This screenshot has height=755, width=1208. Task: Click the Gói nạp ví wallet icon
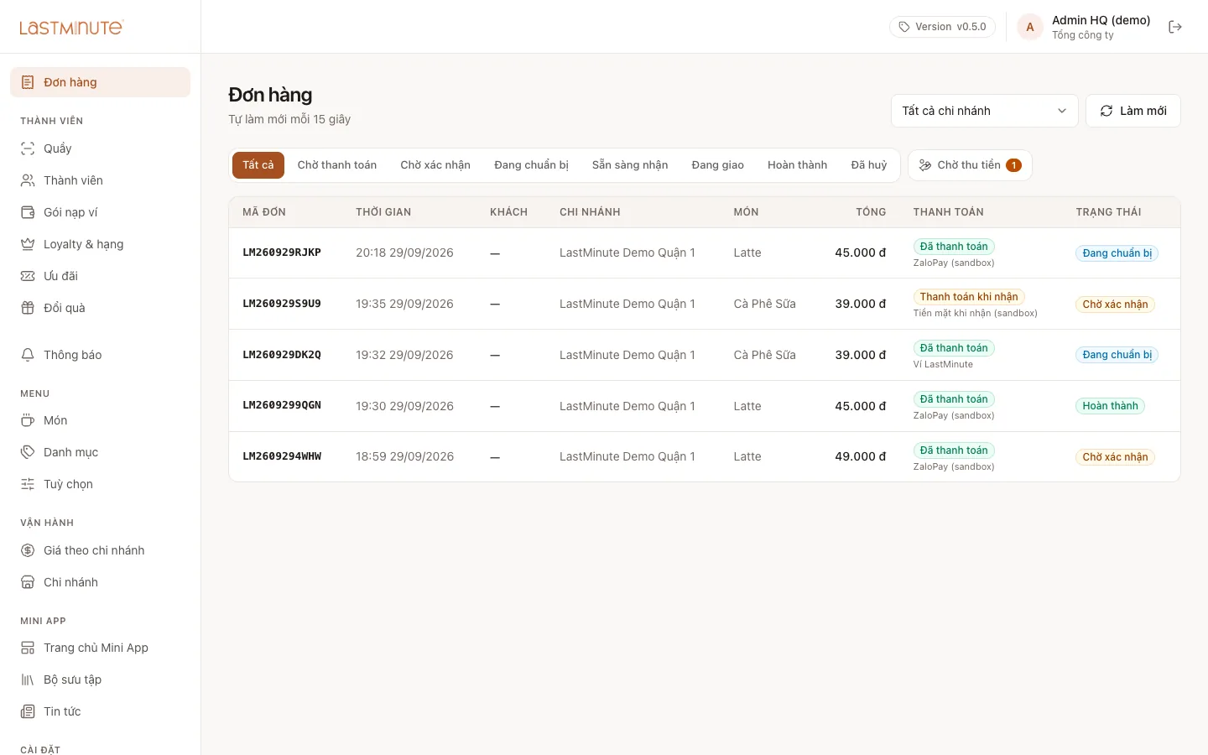[x=28, y=212]
